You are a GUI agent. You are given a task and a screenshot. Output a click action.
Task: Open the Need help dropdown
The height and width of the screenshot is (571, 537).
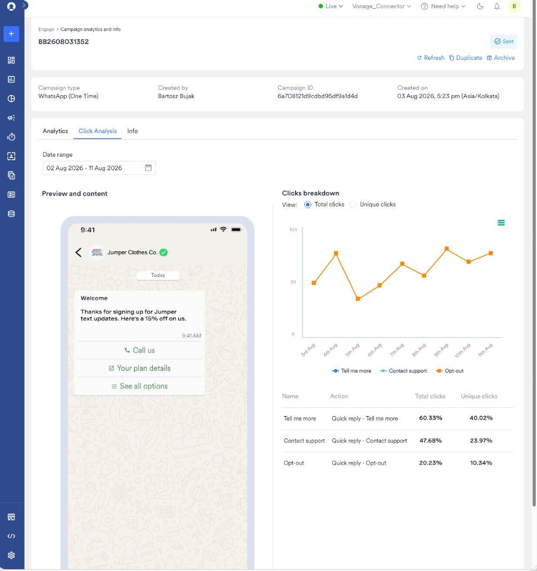(x=443, y=6)
